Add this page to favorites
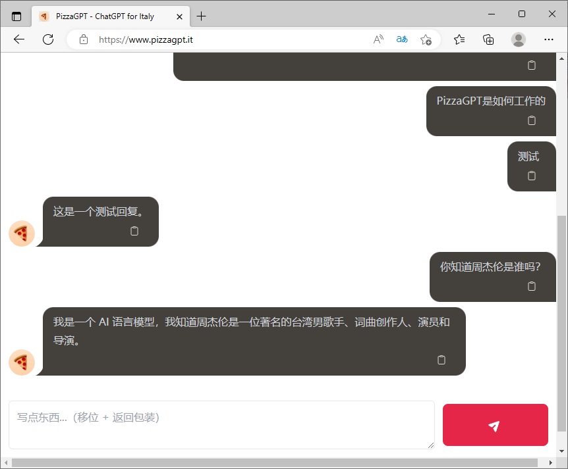568x469 pixels. (426, 39)
